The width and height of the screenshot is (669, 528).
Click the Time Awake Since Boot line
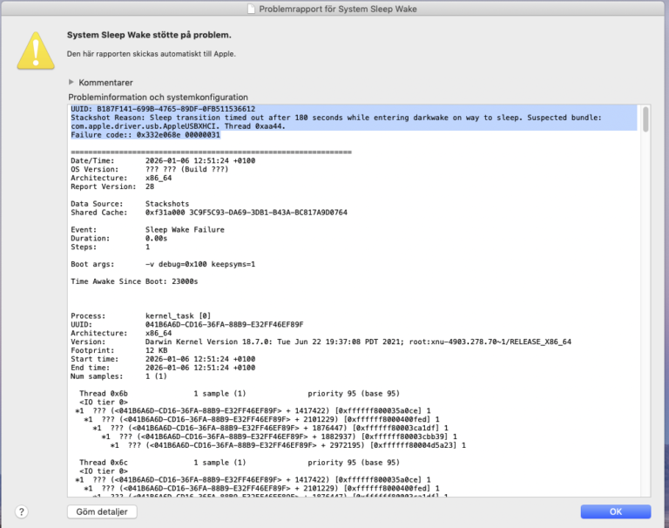pyautogui.click(x=134, y=281)
